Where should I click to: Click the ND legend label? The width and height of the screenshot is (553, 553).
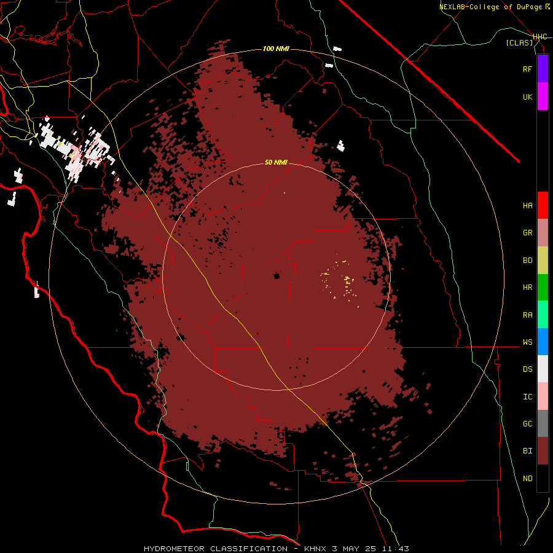[x=527, y=478]
